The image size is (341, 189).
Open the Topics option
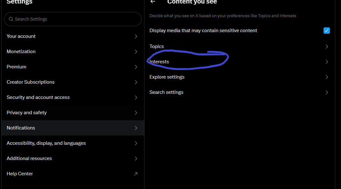coord(240,46)
